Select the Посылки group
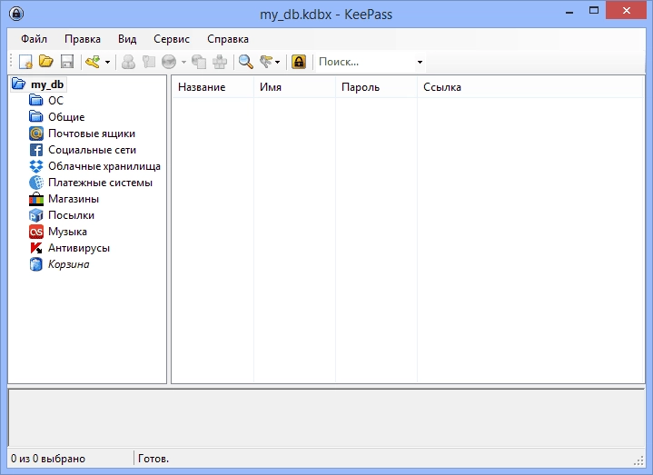The width and height of the screenshot is (653, 475). [x=71, y=215]
